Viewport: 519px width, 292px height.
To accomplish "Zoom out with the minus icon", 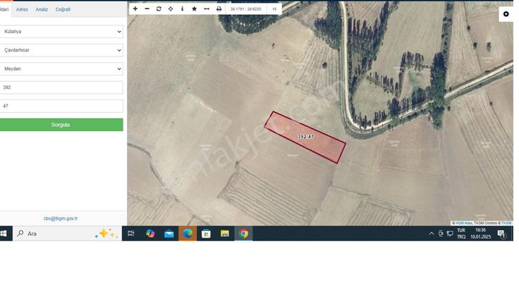I will tap(147, 9).
